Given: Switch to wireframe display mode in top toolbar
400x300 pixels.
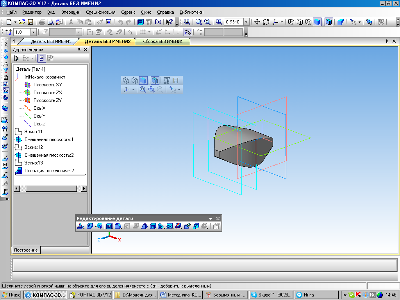Looking at the screenshot, I should [x=291, y=22].
